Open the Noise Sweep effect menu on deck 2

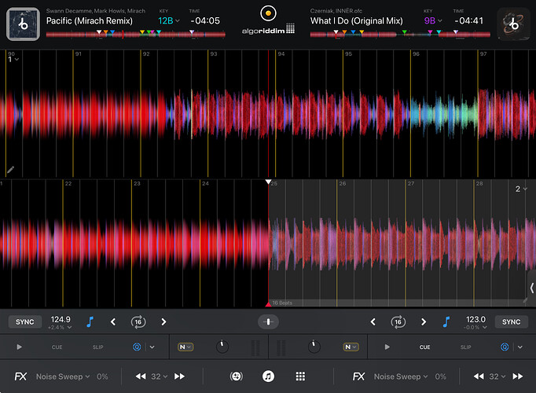(x=401, y=376)
